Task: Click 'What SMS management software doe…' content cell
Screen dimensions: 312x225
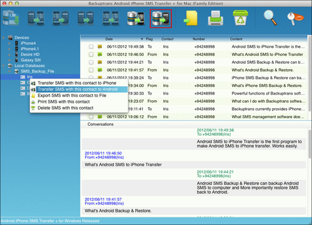Action: 268,117
